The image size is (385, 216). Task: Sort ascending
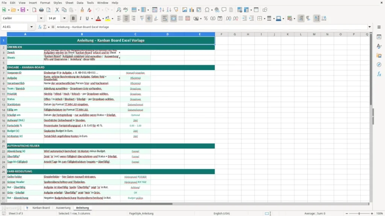pos(162,10)
